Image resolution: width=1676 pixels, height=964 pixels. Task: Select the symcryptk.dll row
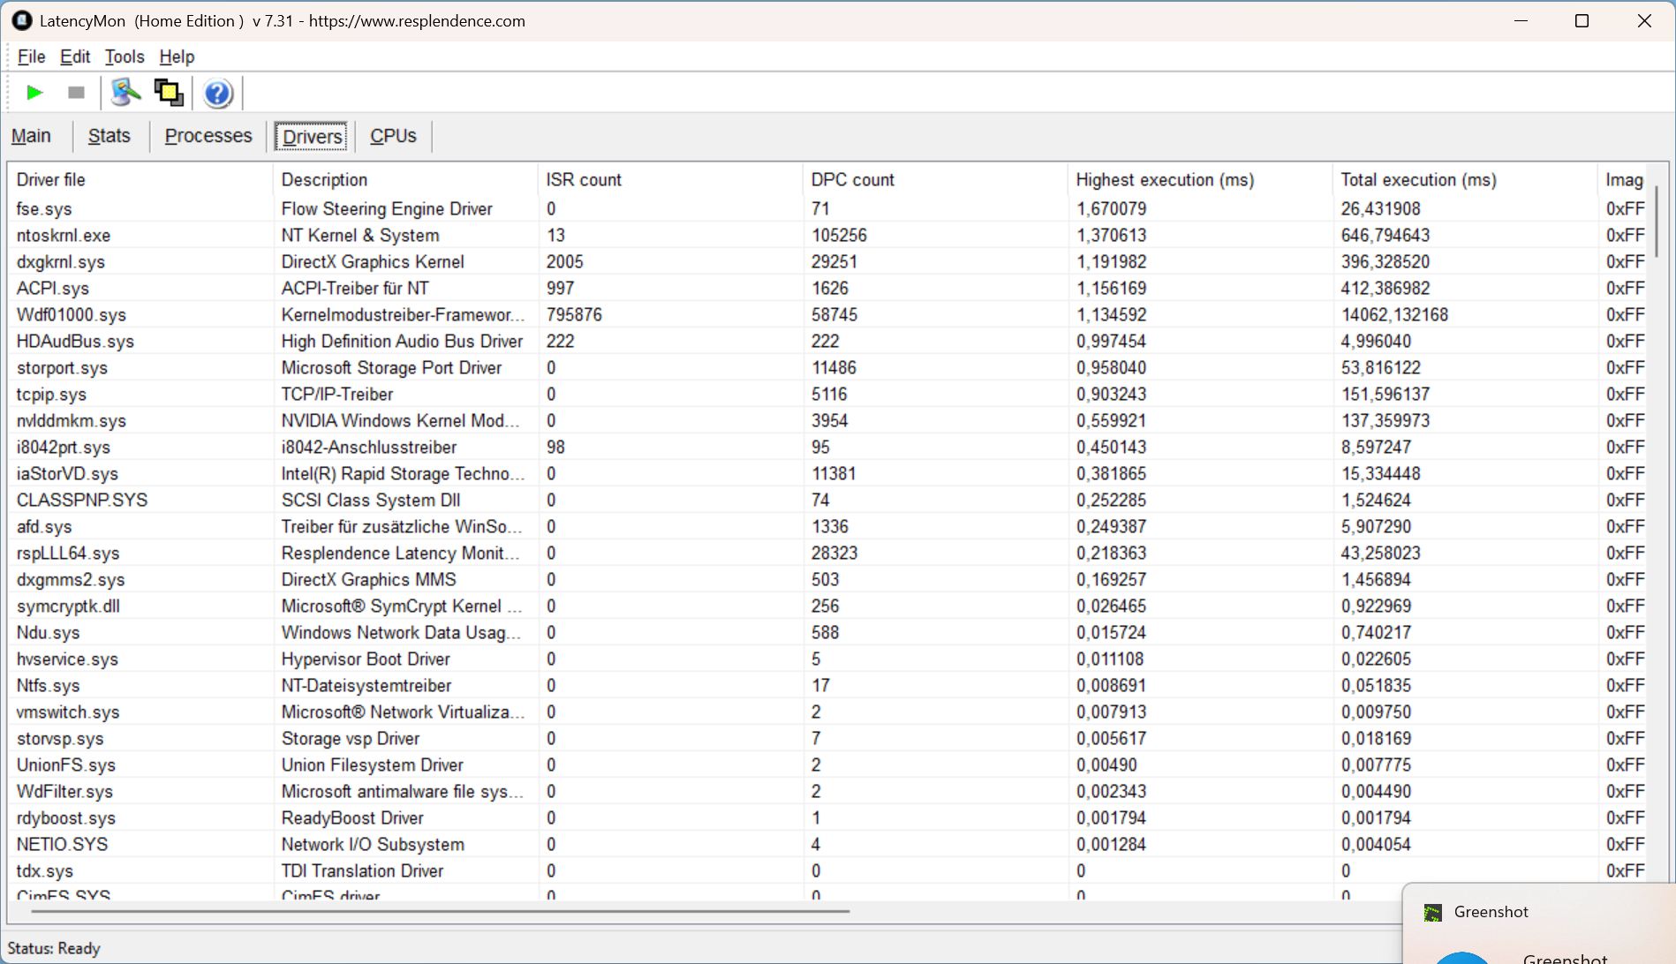tap(828, 606)
